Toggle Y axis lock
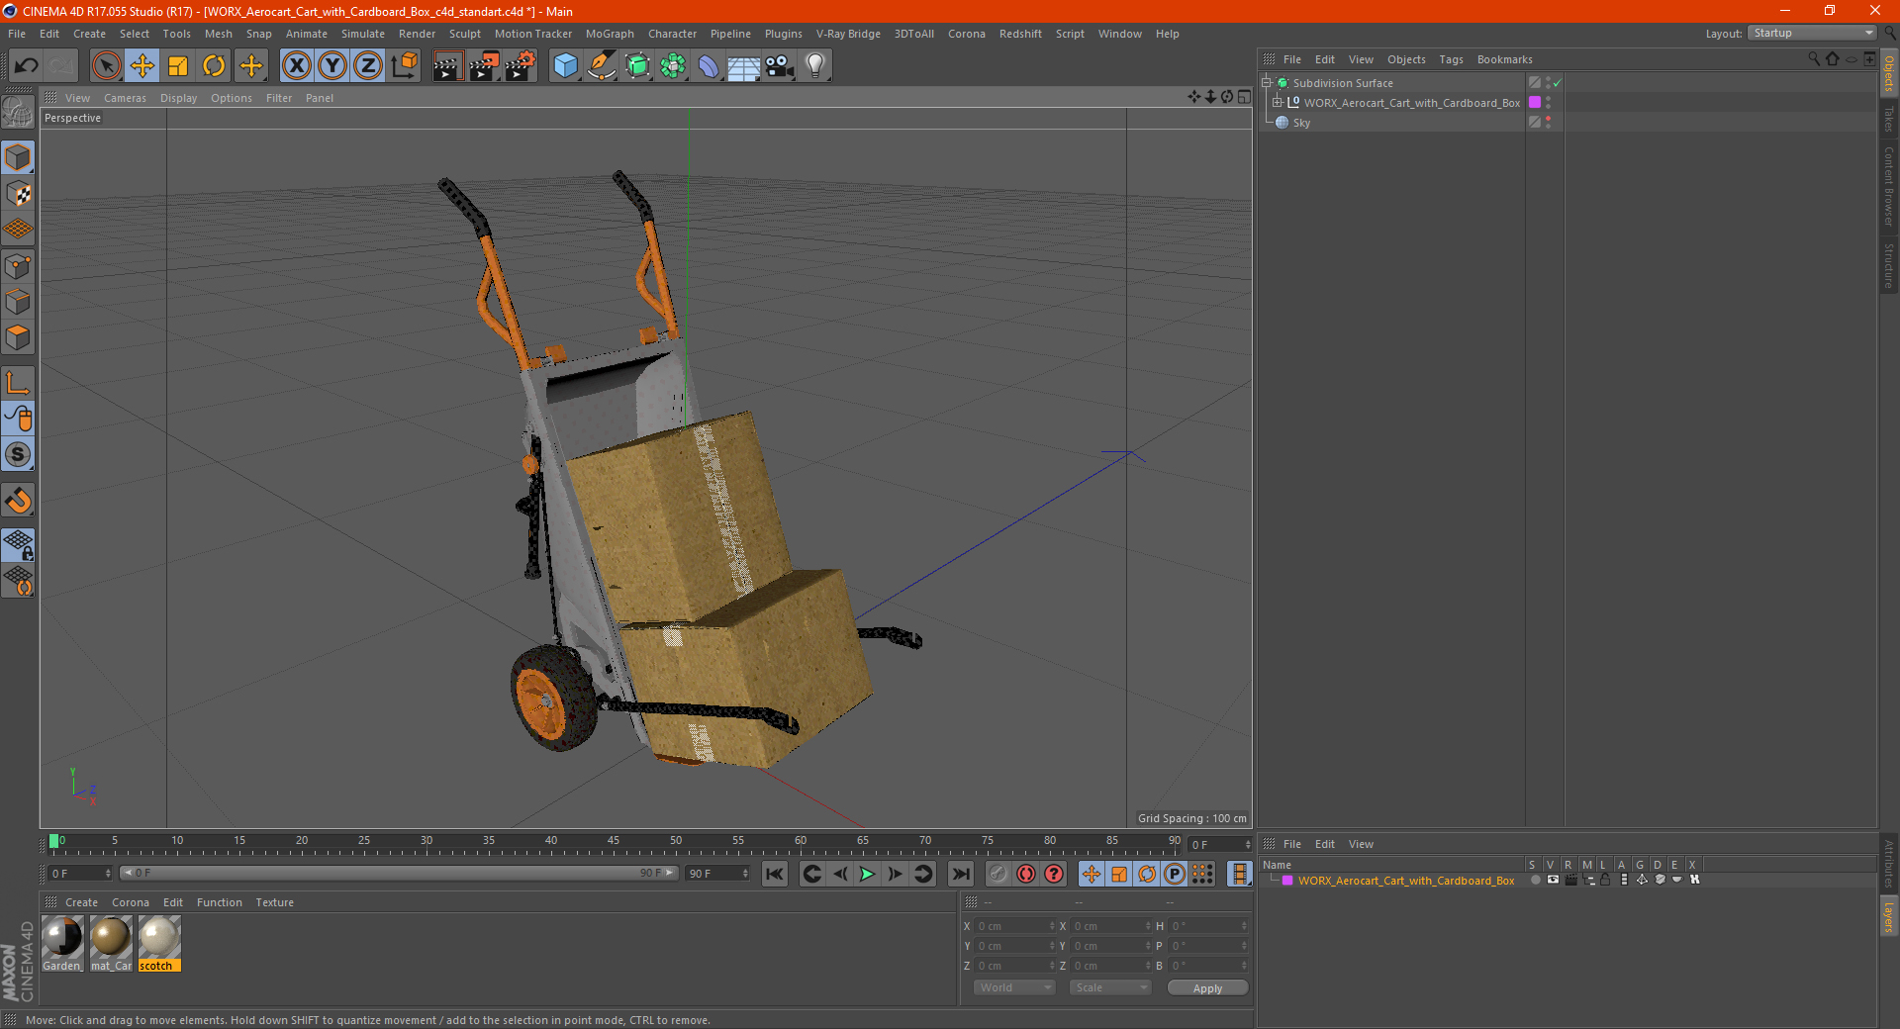Image resolution: width=1900 pixels, height=1029 pixels. point(332,66)
